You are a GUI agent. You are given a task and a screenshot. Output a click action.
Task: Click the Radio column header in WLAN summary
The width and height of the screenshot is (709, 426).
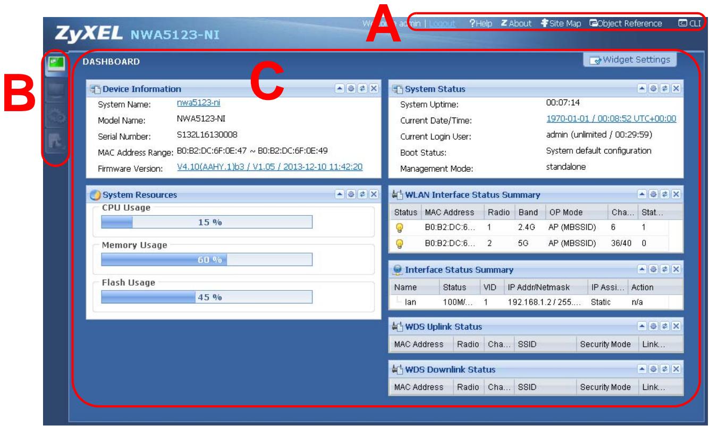(498, 213)
